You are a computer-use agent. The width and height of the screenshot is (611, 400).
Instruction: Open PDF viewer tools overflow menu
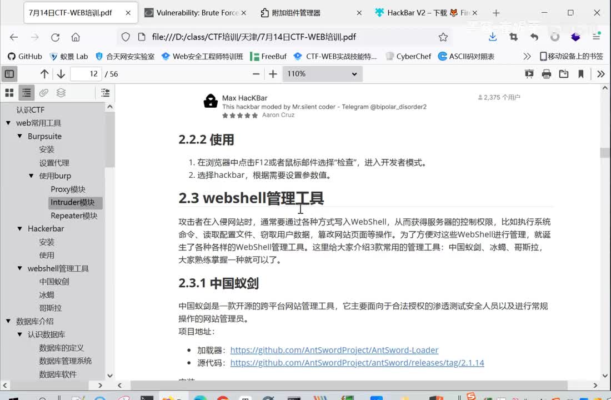(601, 74)
